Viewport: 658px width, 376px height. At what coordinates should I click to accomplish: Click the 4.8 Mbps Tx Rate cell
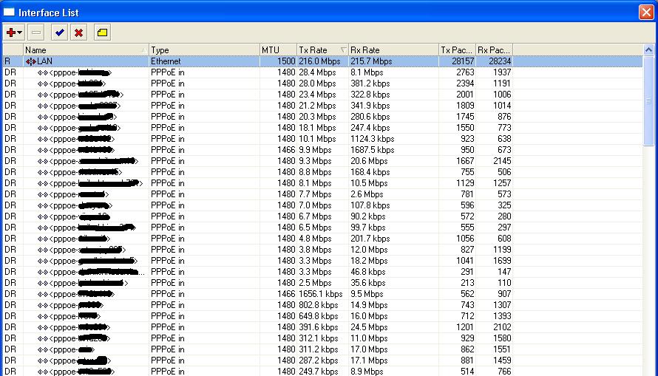tap(315, 239)
